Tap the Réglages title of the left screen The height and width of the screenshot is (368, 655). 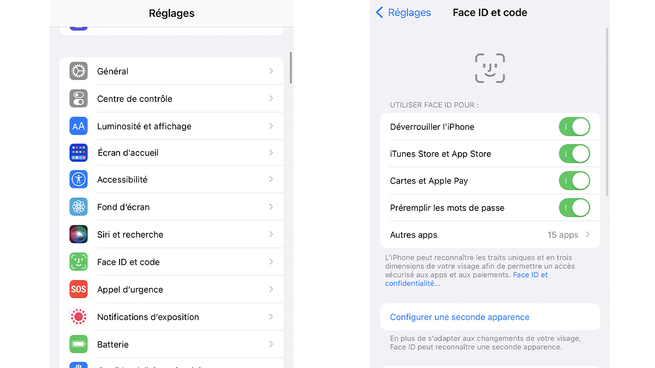click(x=171, y=13)
